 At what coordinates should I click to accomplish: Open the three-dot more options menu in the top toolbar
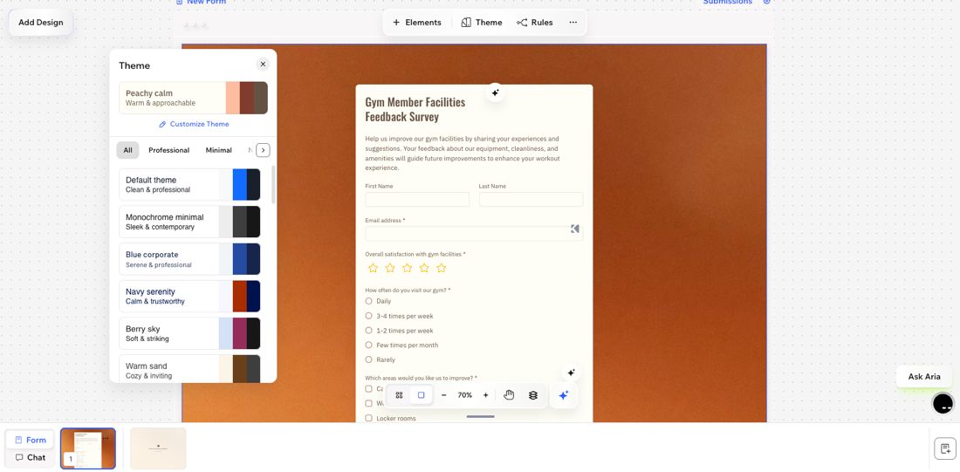pyautogui.click(x=573, y=23)
